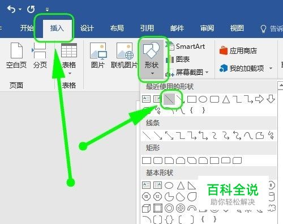Screen dimensions: 283x224
Task: Select the 插入 ribbon tab
Action: click(57, 28)
